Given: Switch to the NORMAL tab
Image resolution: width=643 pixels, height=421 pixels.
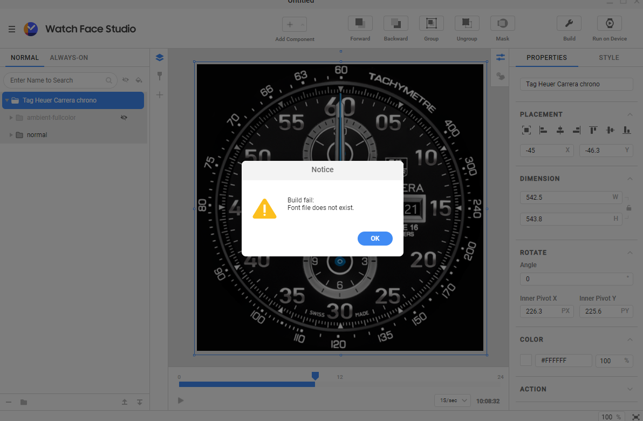Looking at the screenshot, I should (x=25, y=58).
